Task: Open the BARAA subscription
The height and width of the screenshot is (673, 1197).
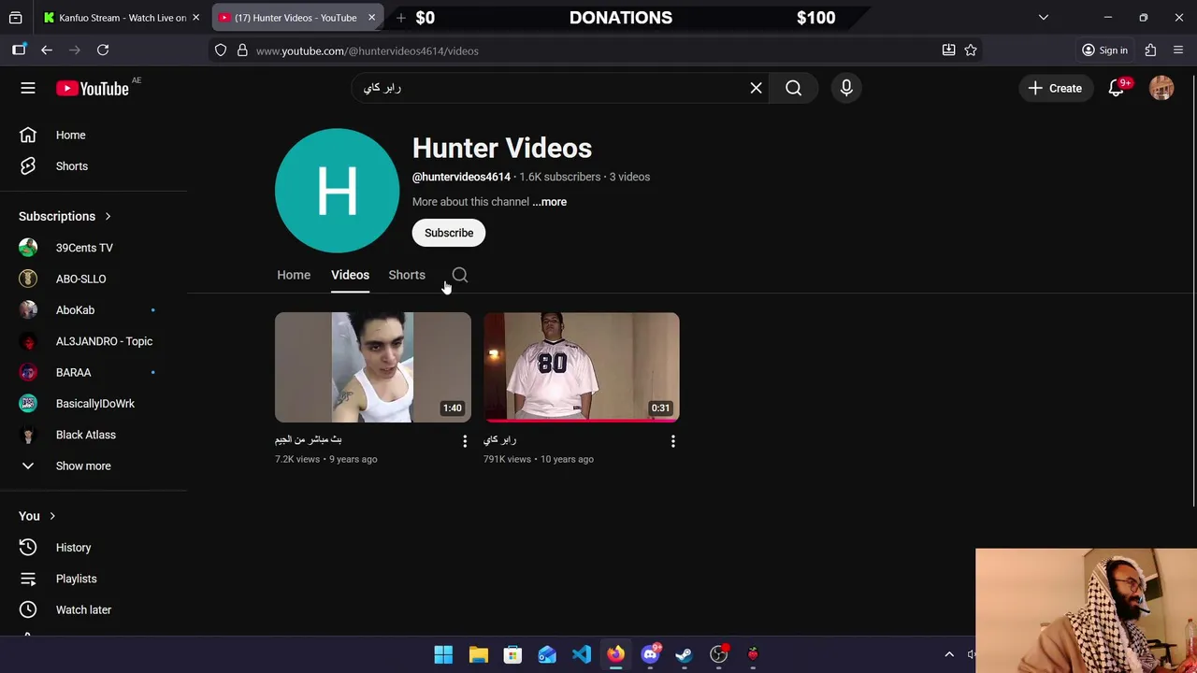Action: tap(94, 372)
